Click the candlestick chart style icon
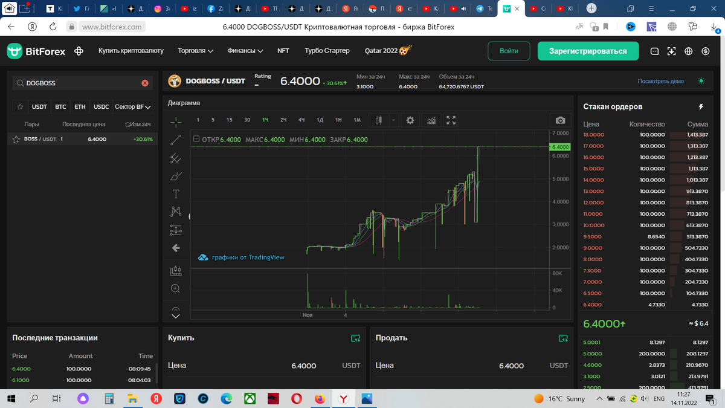Viewport: 725px width, 408px height. (379, 120)
